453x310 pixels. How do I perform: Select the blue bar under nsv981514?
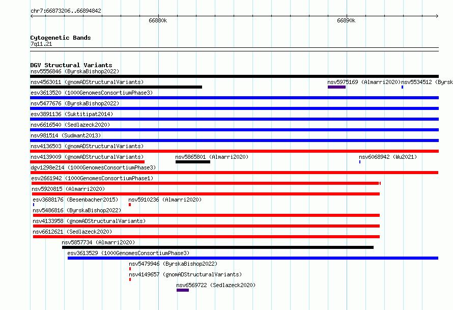coord(234,140)
